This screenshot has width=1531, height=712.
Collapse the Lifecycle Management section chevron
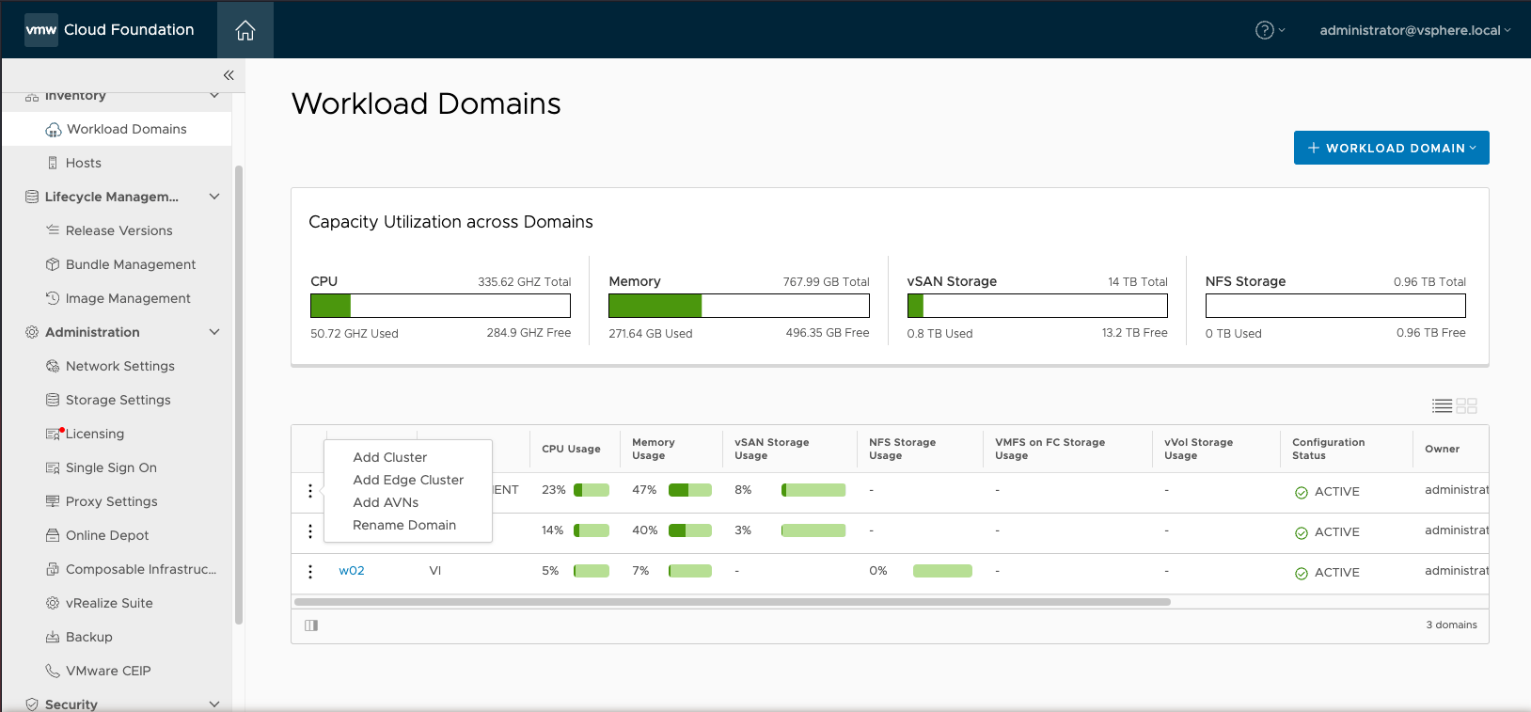[x=214, y=197]
